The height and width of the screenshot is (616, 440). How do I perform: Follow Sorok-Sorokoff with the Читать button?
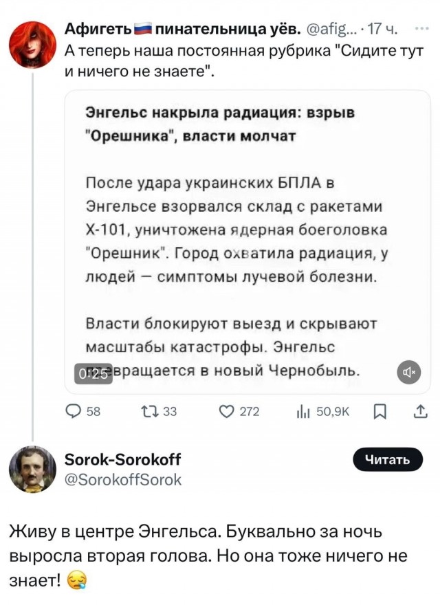click(x=388, y=459)
